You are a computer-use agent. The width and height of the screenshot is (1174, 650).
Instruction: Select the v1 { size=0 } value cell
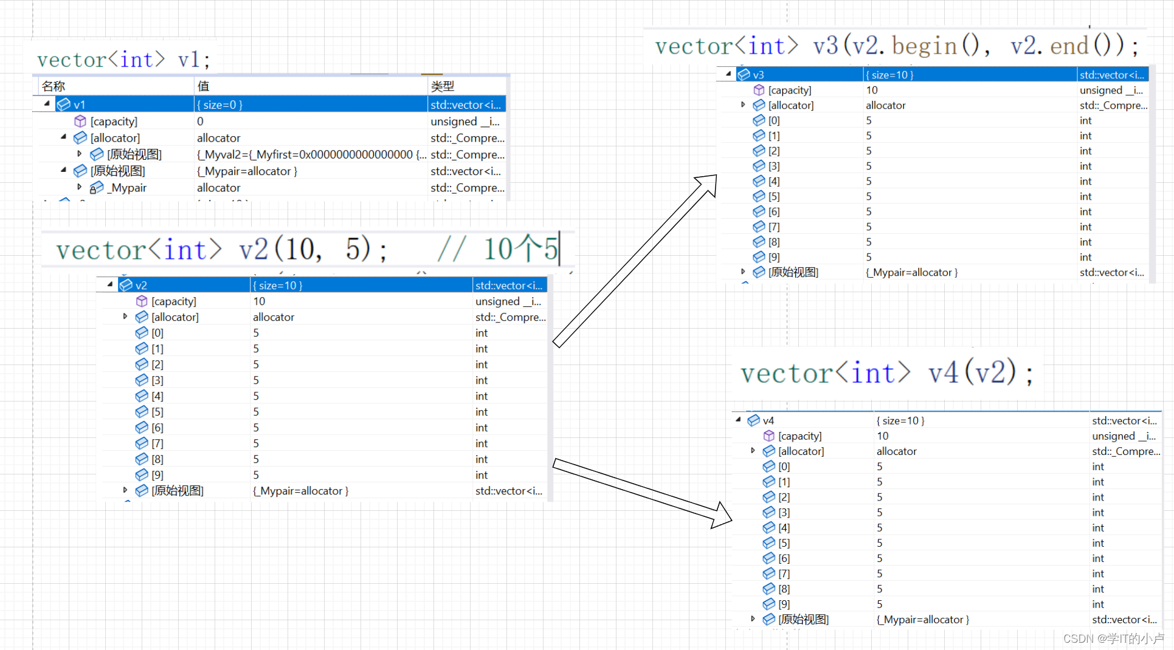pyautogui.click(x=311, y=104)
